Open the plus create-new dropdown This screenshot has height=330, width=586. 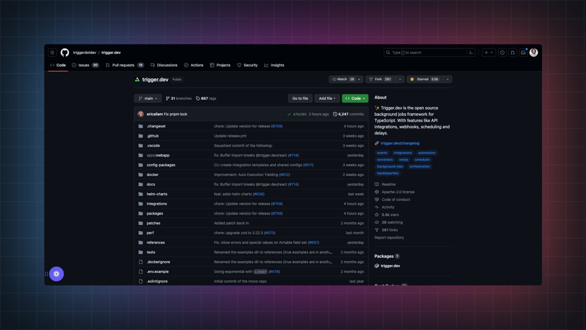point(489,52)
